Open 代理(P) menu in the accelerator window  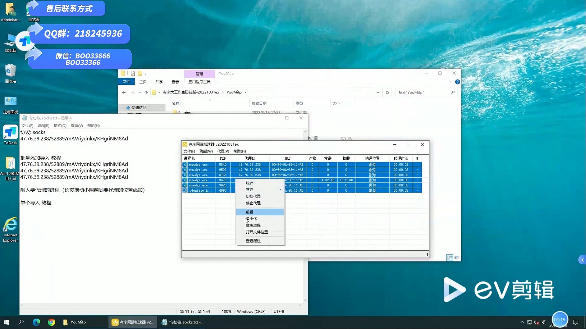(x=223, y=151)
